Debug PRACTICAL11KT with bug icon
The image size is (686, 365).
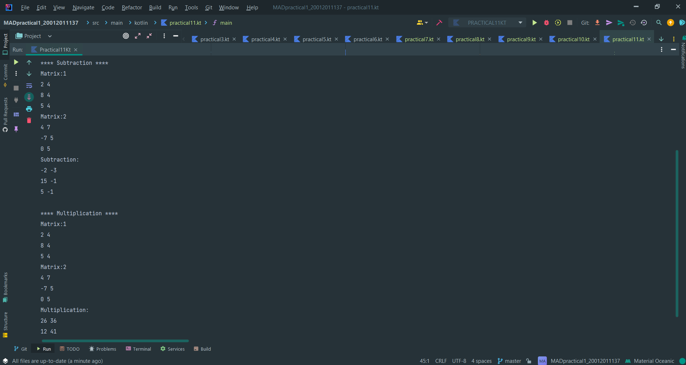click(546, 23)
